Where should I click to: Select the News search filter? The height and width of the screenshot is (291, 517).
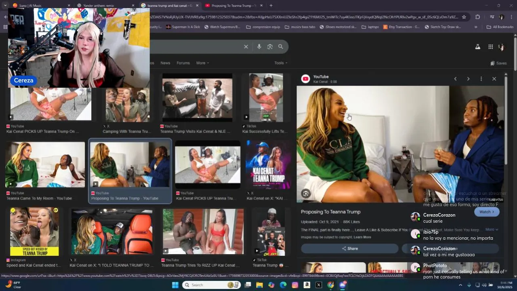pos(165,63)
